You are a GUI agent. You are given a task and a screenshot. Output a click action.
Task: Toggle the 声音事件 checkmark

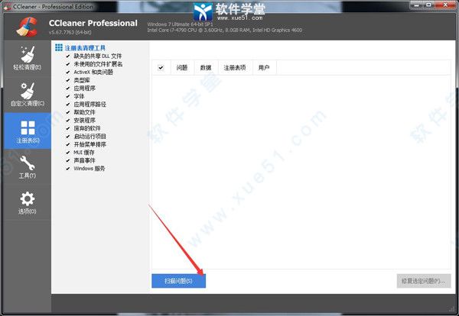click(x=68, y=160)
